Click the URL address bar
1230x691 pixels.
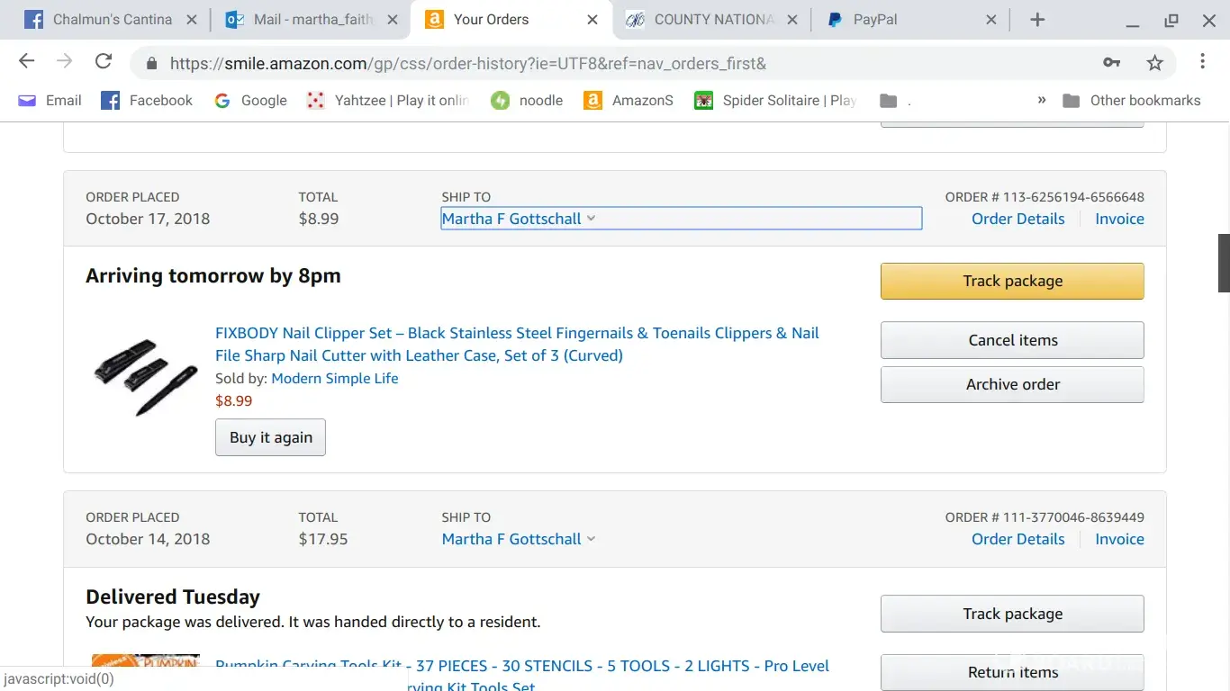pos(612,63)
